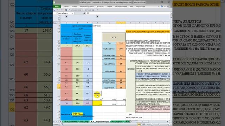Switch to Page Break Preview icon
This screenshot has height=126, width=225.
pos(144,125)
